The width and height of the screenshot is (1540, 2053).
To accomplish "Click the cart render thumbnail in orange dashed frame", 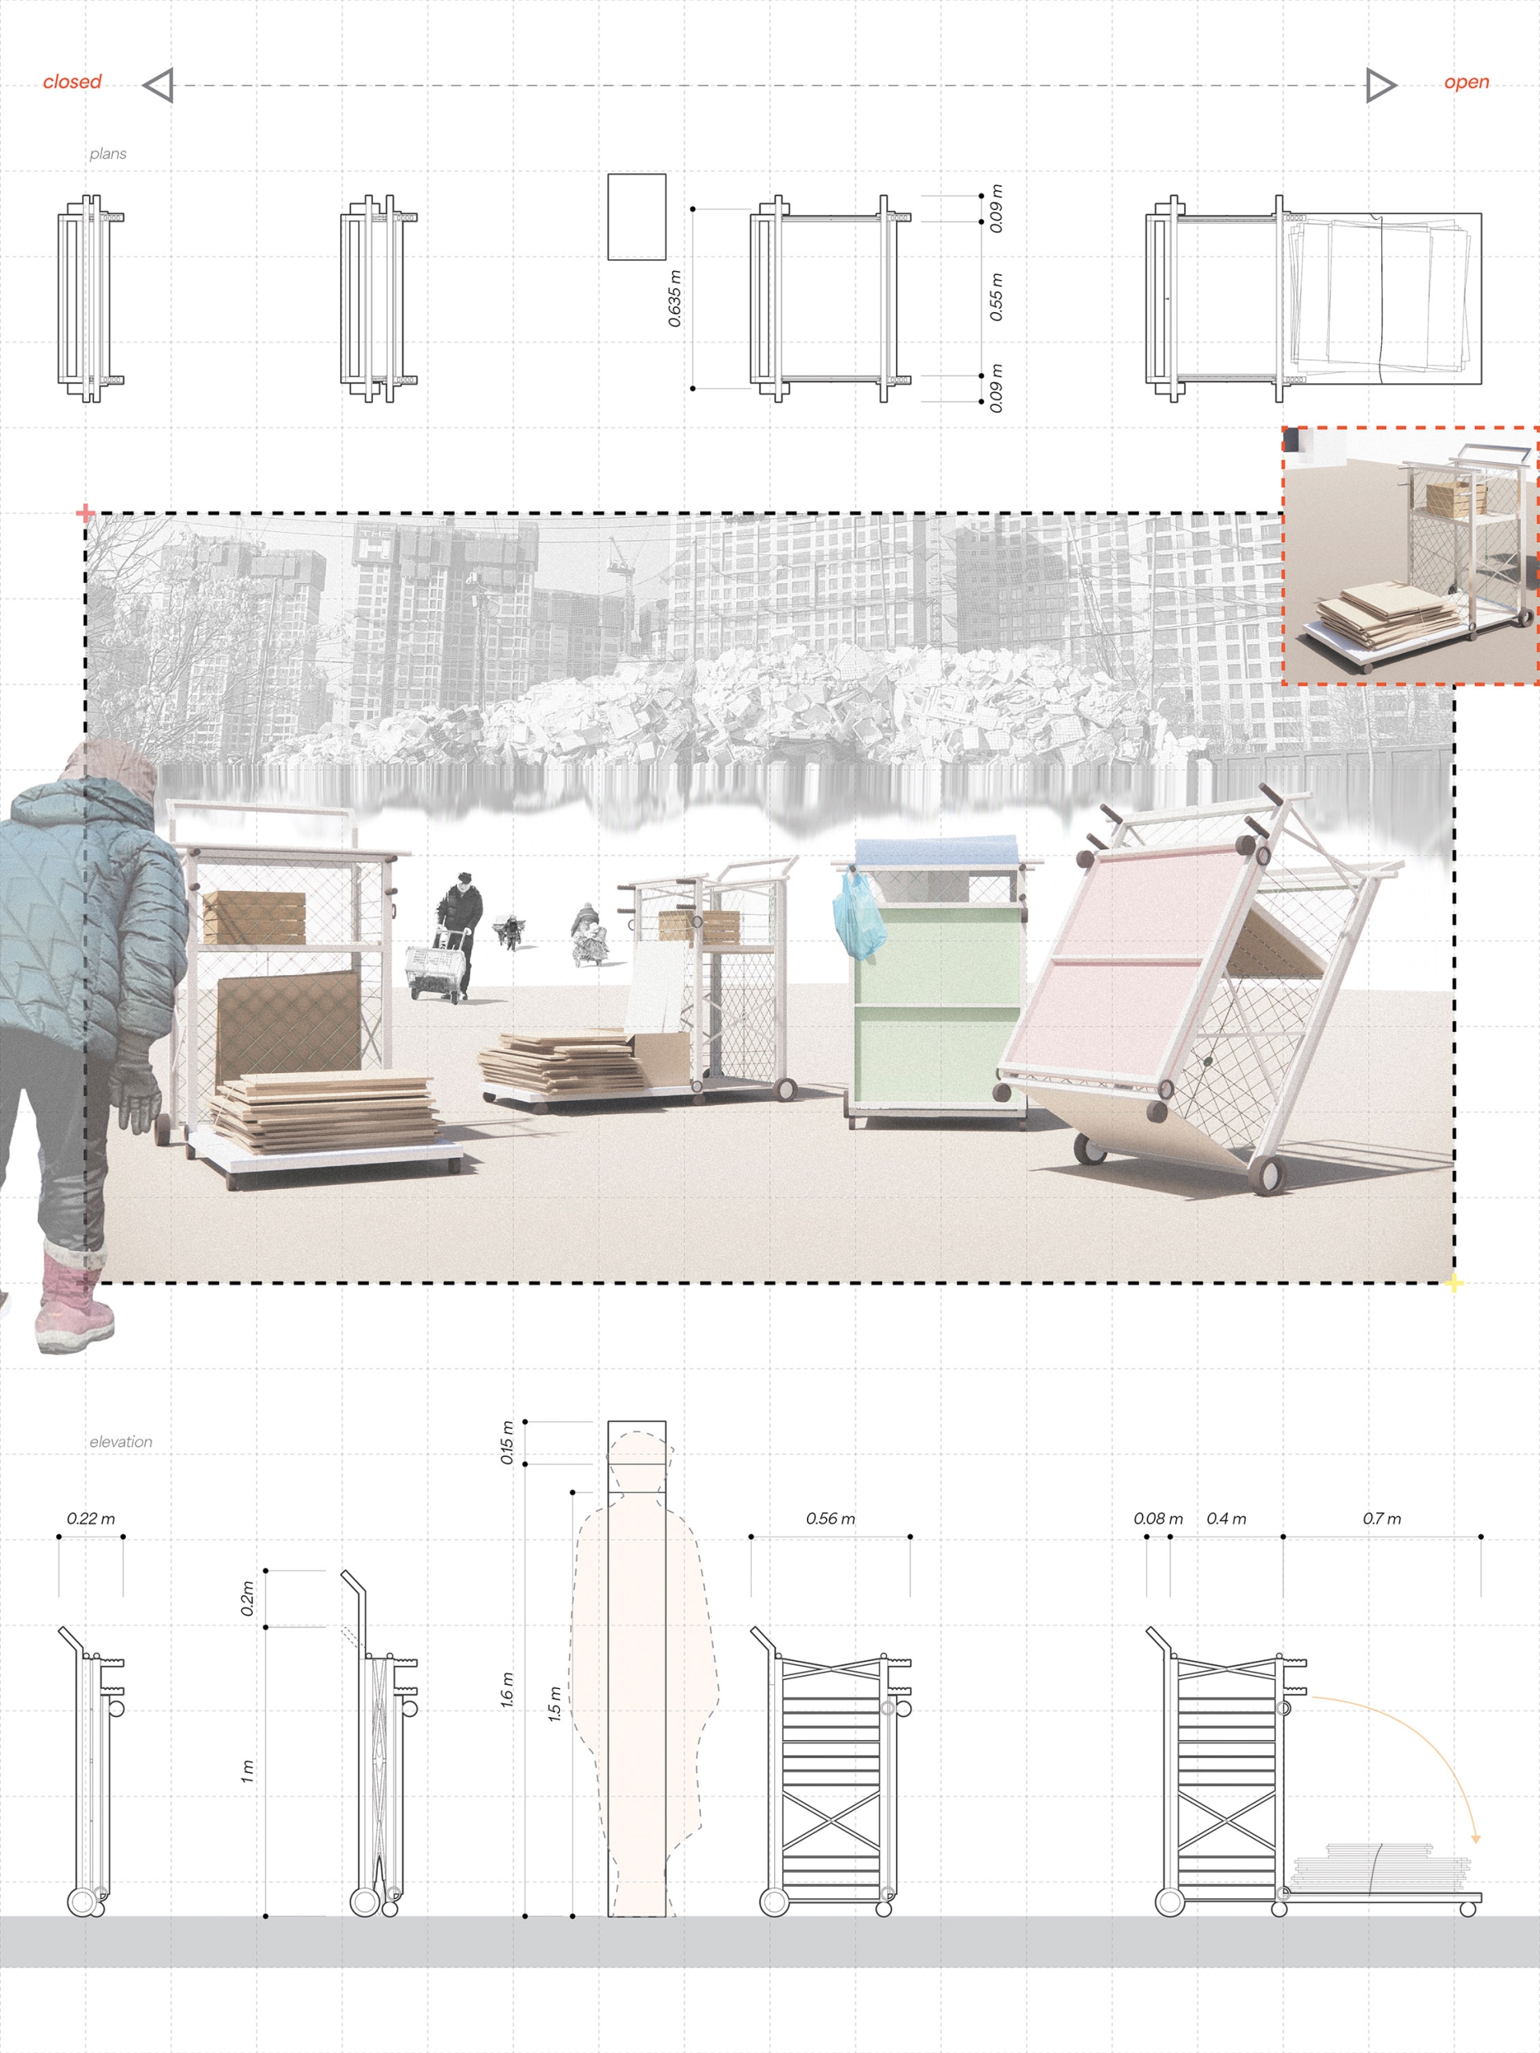I will [1411, 556].
